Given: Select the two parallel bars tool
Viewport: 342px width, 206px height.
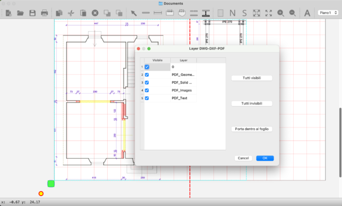Looking at the screenshot, I should [194, 13].
